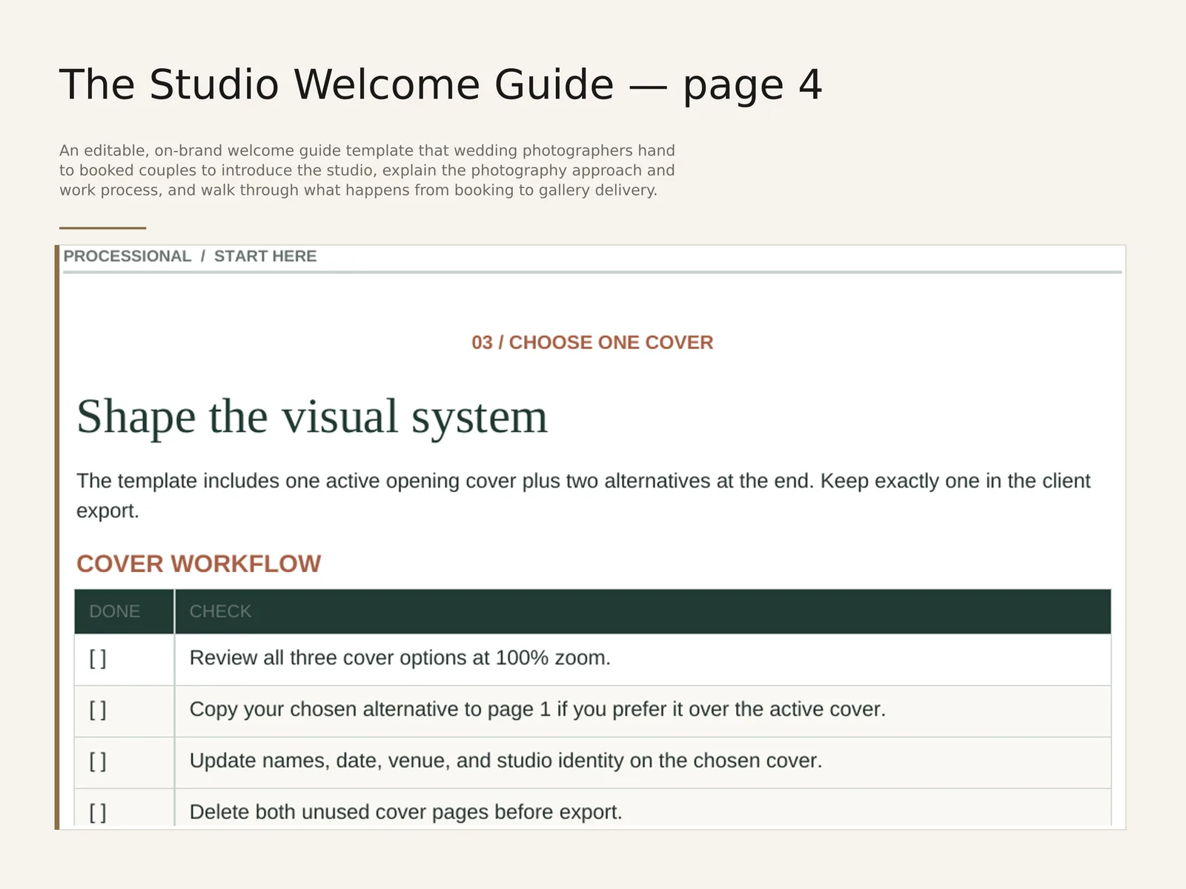Click 'START HERE' in the page header
This screenshot has height=889, width=1186.
[265, 256]
